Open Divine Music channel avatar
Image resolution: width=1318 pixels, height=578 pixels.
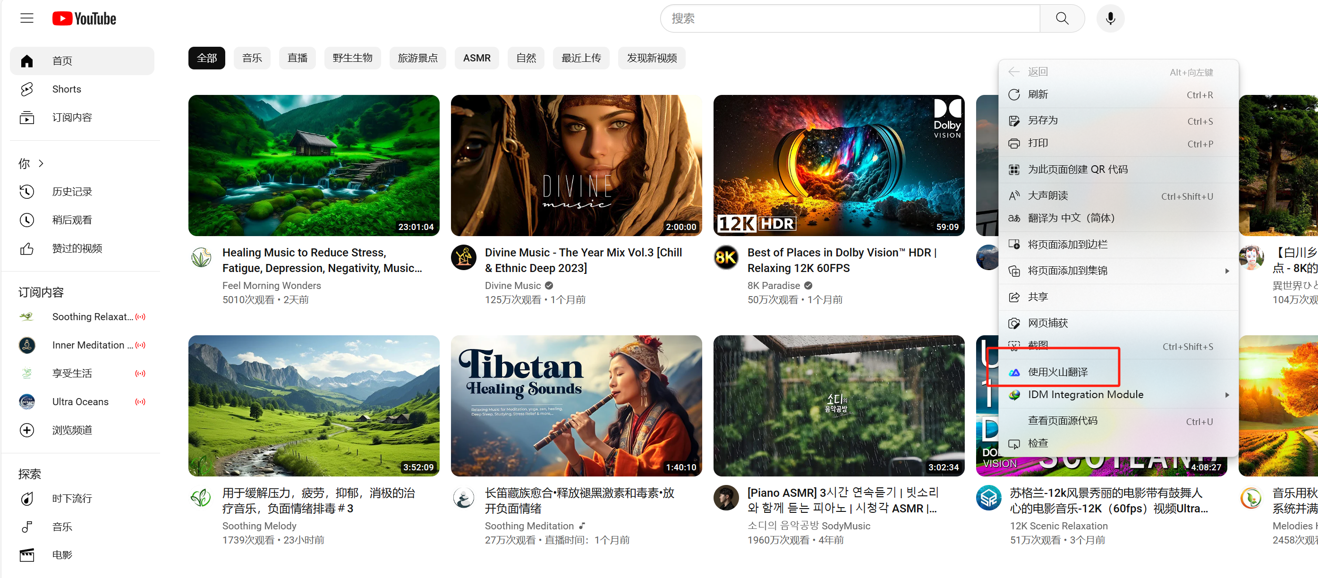click(x=464, y=257)
